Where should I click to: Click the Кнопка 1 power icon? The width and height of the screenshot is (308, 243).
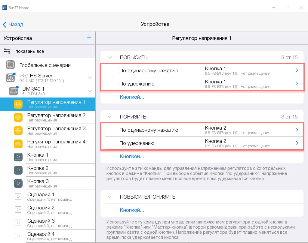[x=18, y=157]
